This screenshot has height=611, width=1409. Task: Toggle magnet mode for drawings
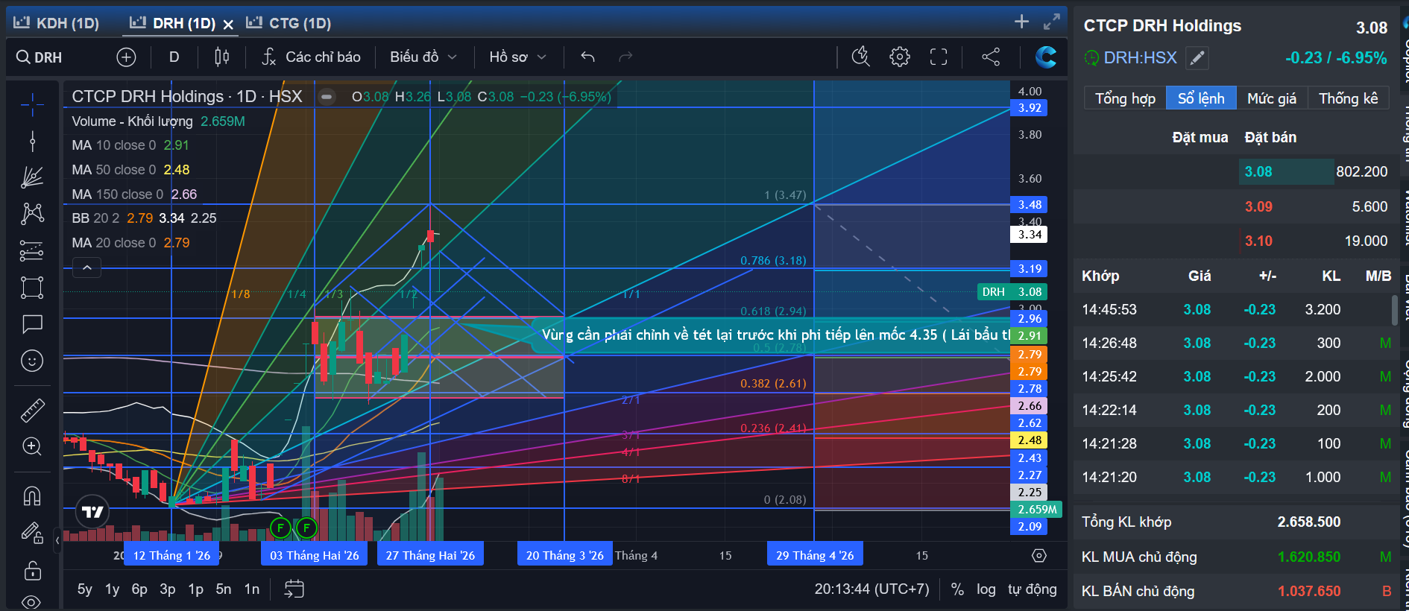tap(32, 496)
